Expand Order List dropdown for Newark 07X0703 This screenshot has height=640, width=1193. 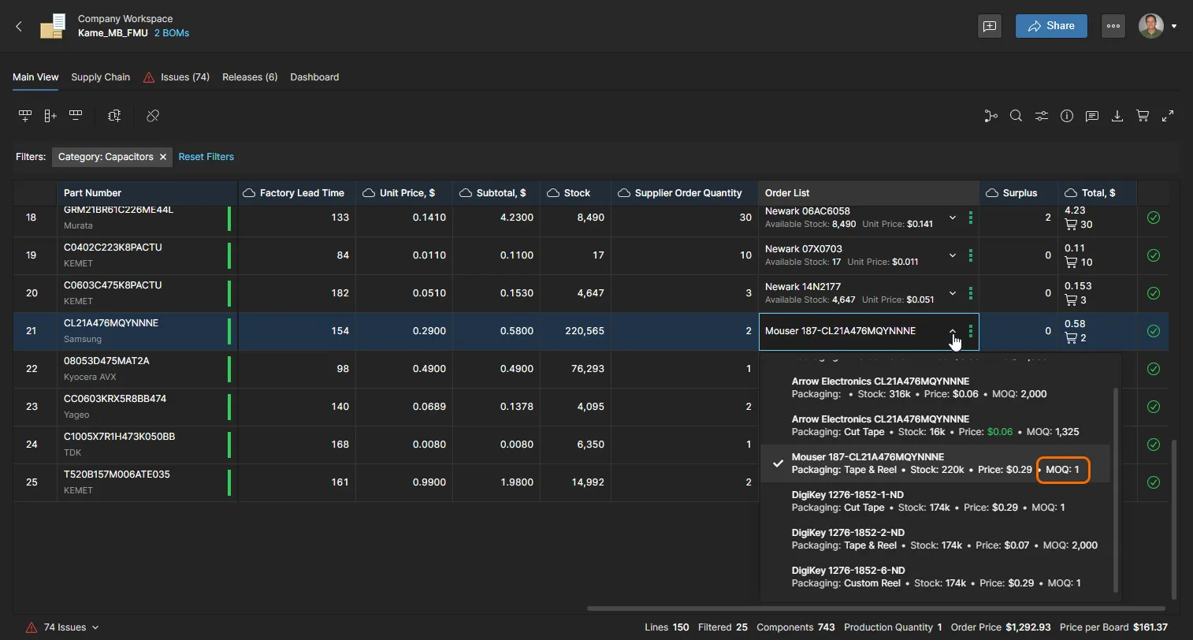(952, 255)
